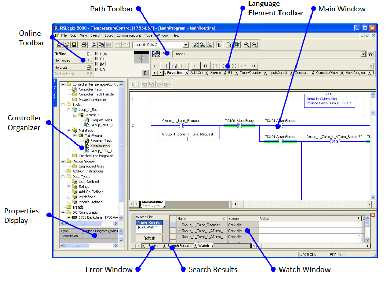Select Unscheduled Programs folder
Viewport: 389px width, 287px height.
(x=96, y=156)
